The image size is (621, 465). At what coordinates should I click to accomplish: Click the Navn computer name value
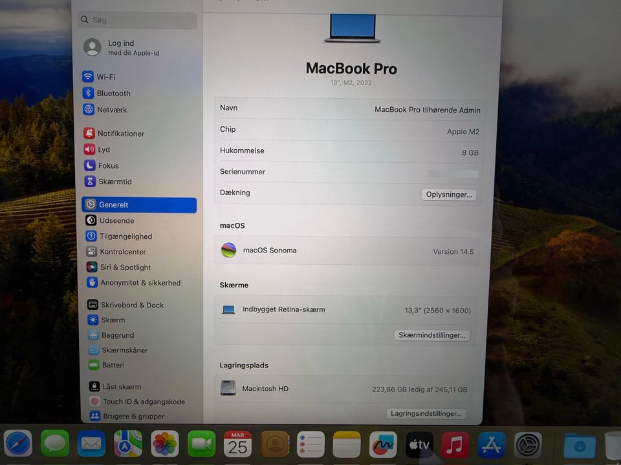[428, 110]
